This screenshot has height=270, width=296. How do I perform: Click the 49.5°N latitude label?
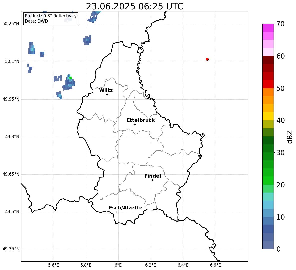(12, 212)
